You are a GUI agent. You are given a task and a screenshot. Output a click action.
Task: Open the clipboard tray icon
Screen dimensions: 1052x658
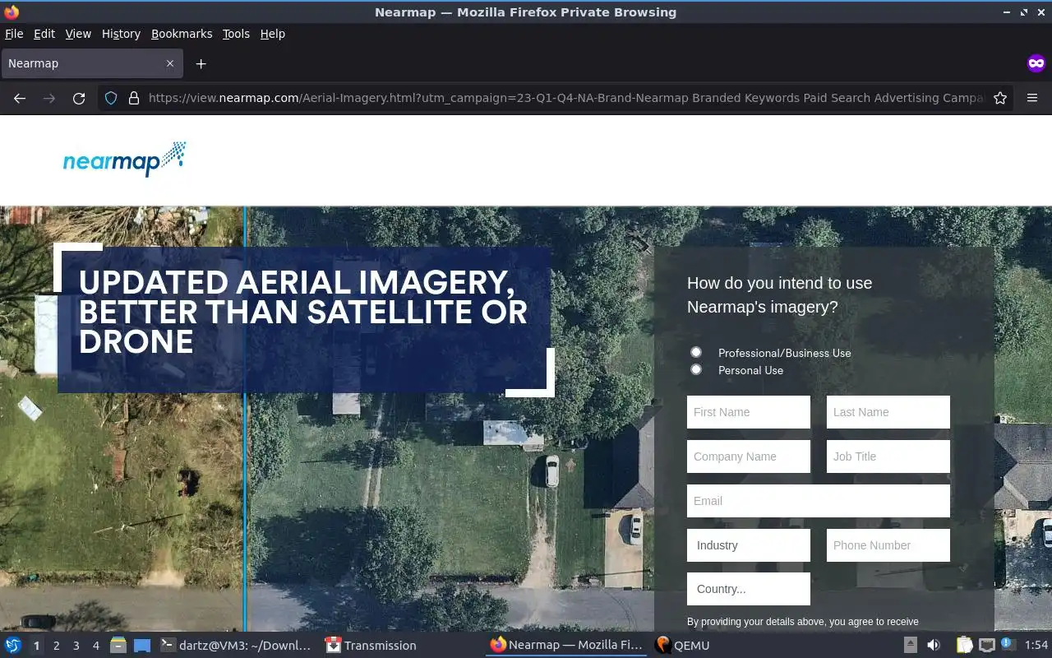point(964,646)
